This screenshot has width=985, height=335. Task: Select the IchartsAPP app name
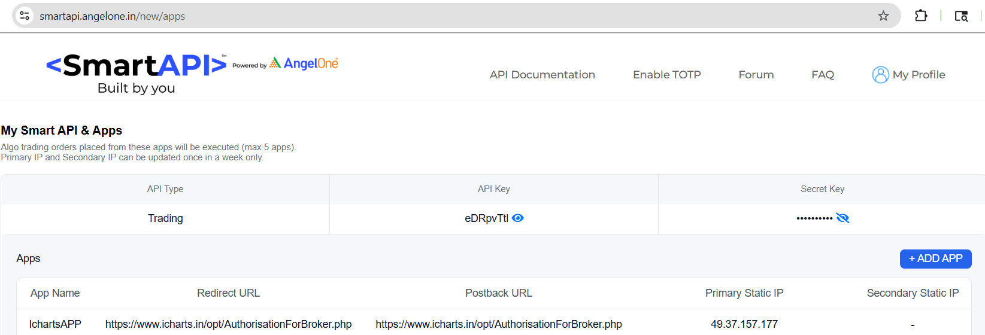click(x=55, y=324)
